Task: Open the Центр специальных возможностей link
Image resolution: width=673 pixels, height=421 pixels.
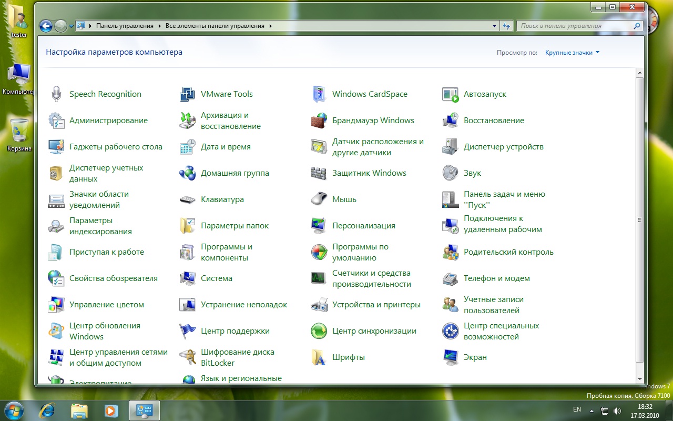Action: click(502, 331)
